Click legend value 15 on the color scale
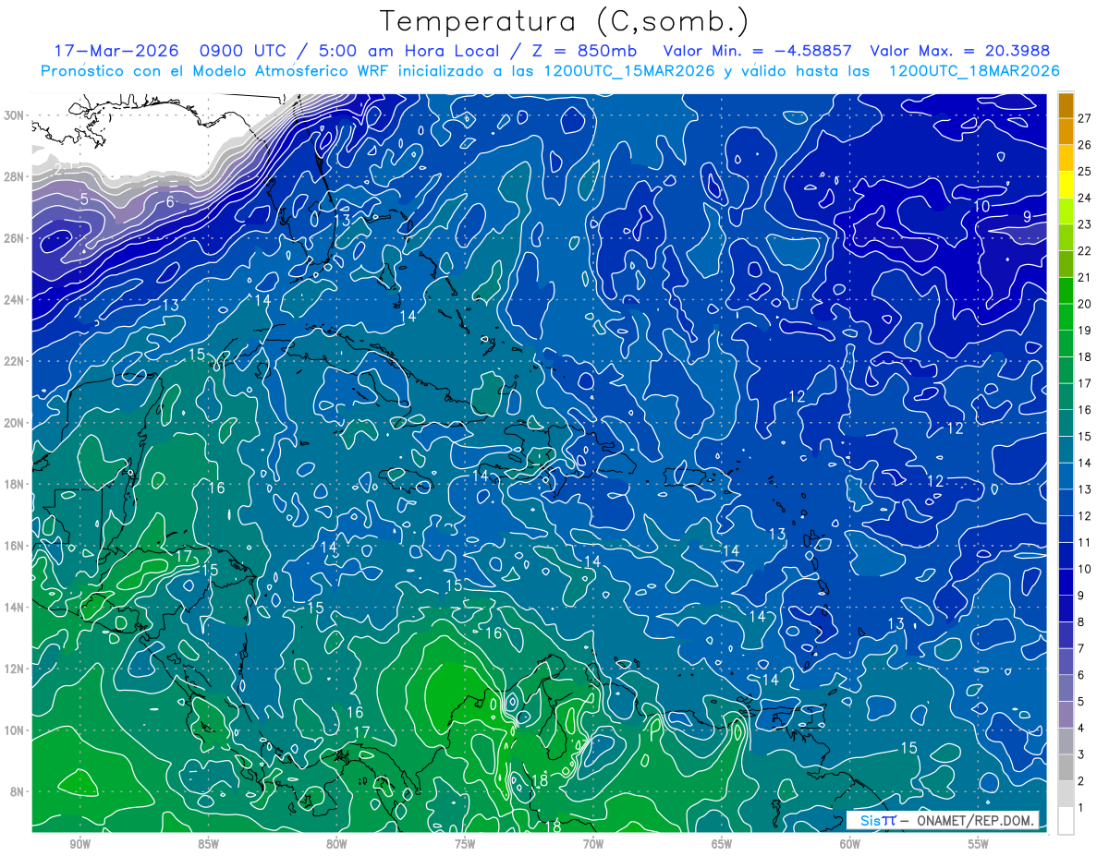1109x856 pixels. 1085,436
